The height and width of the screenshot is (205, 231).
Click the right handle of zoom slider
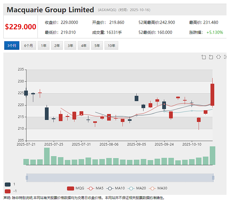pyautogui.click(x=213, y=178)
